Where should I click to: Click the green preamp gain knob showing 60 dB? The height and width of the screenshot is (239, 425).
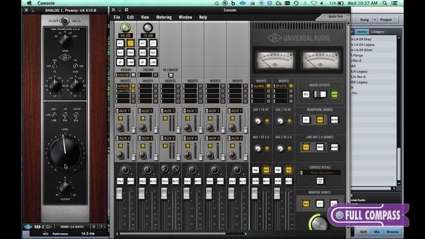pyautogui.click(x=126, y=28)
